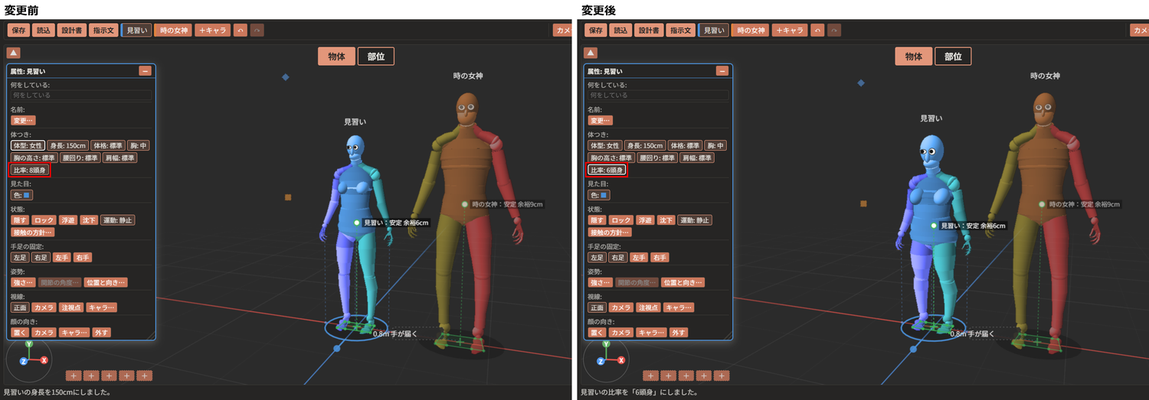
Task: Select the orange square marker in 変更後 viewport
Action: click(x=863, y=203)
